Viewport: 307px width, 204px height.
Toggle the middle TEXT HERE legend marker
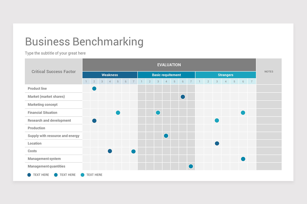56,175
